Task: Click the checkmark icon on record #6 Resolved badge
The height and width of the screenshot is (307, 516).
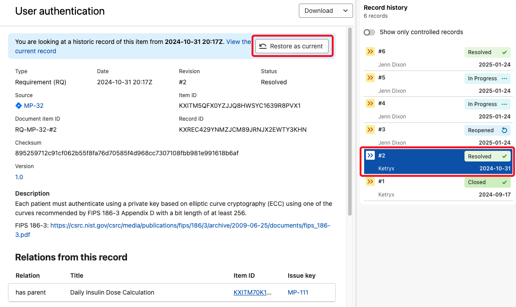Action: (504, 52)
